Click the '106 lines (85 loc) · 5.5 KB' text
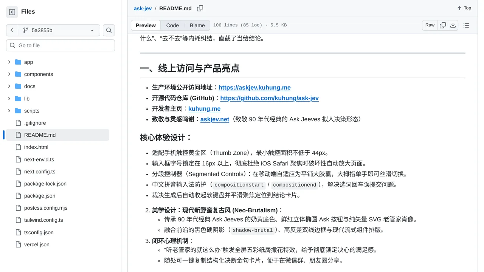The image size is (484, 272). pyautogui.click(x=250, y=25)
